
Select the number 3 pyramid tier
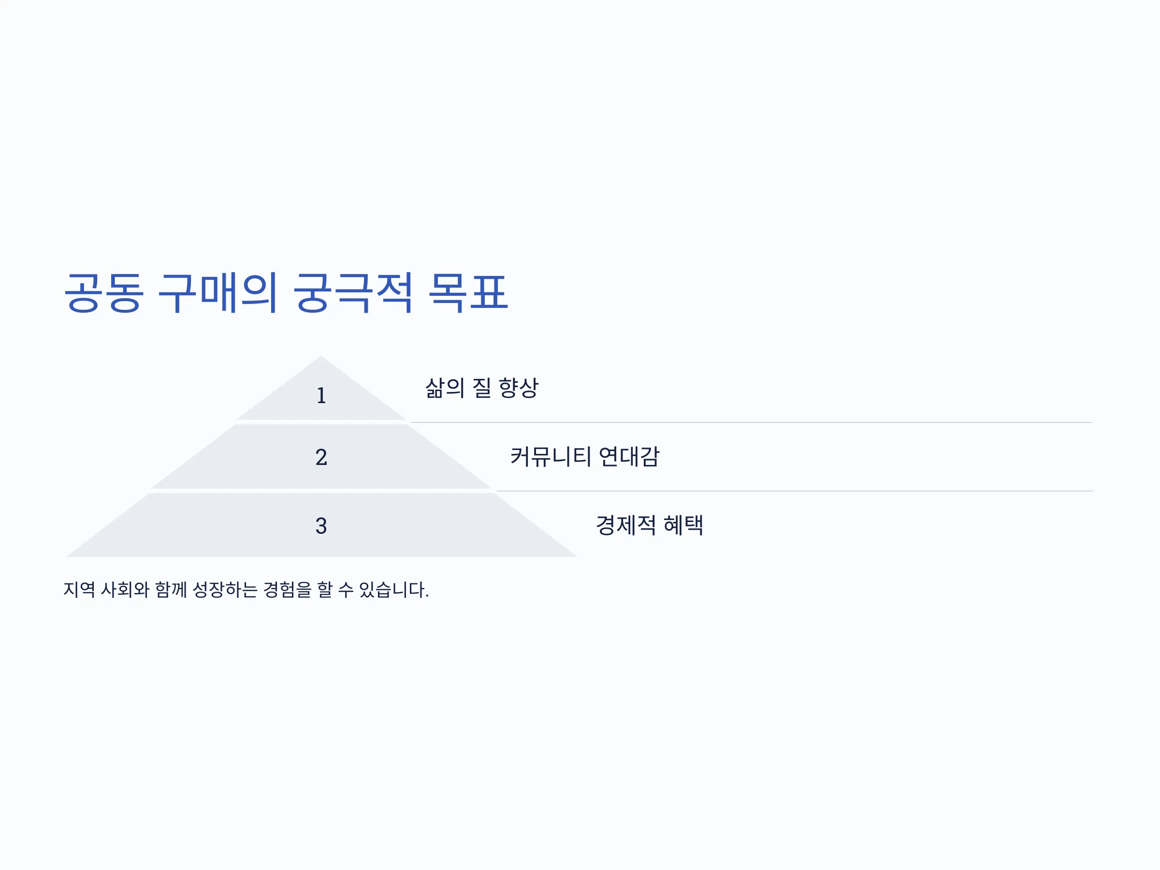[321, 525]
